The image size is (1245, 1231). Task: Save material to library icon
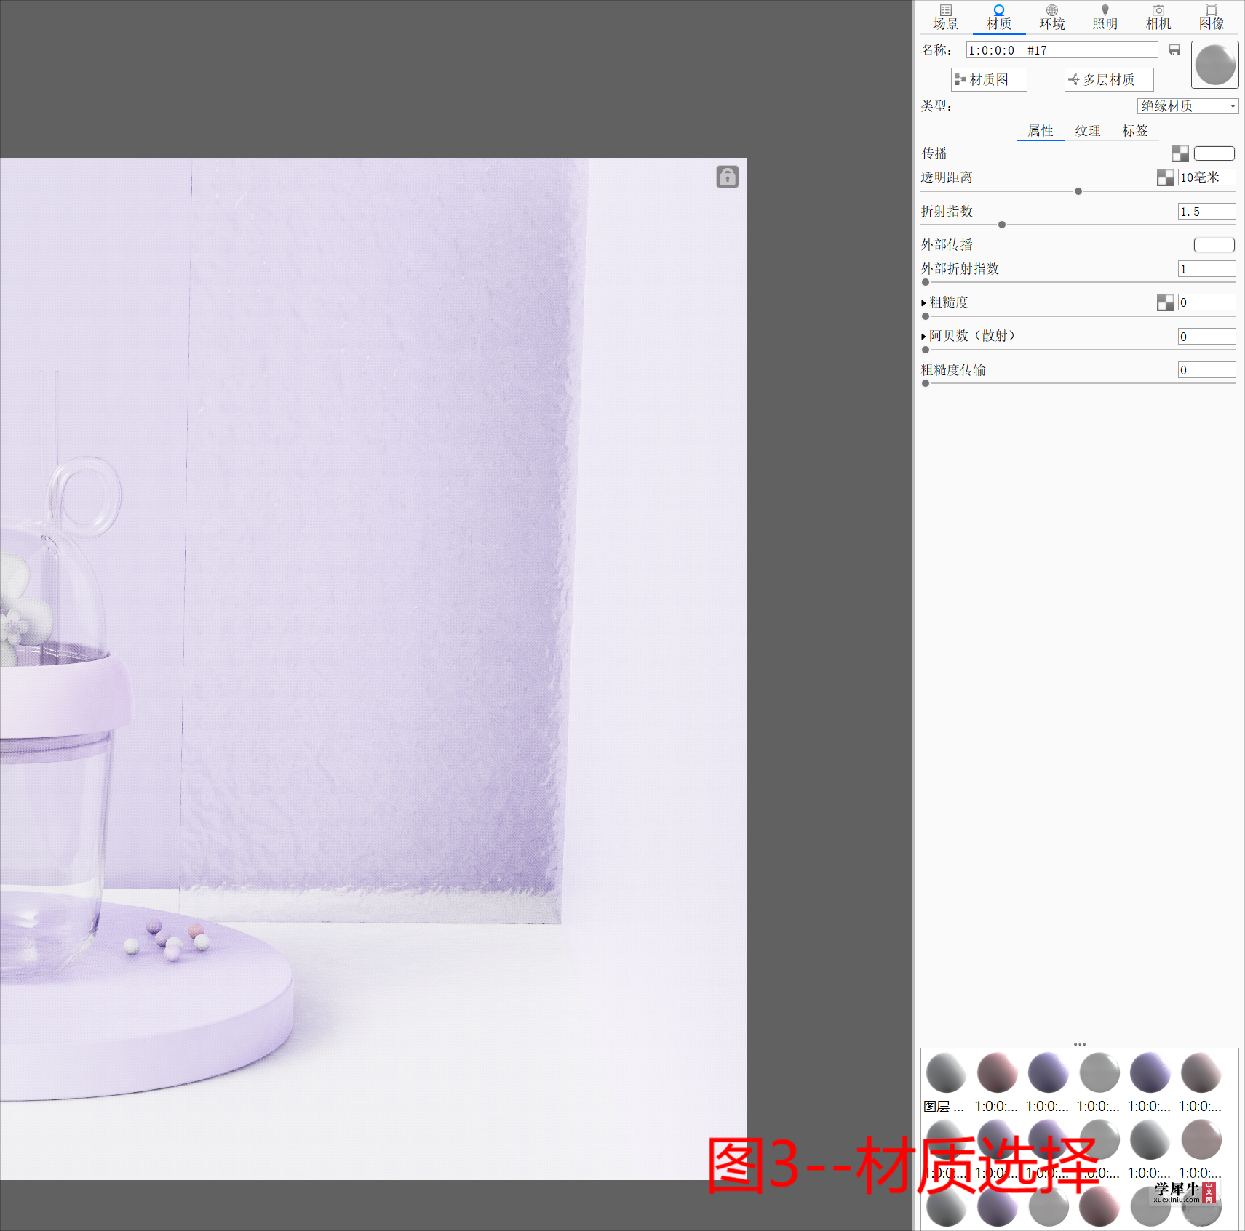1174,49
